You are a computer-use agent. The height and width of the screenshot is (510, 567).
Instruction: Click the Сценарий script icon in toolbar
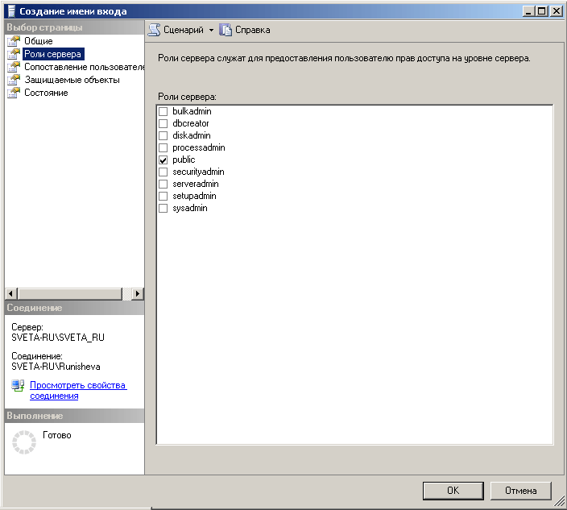coord(154,30)
